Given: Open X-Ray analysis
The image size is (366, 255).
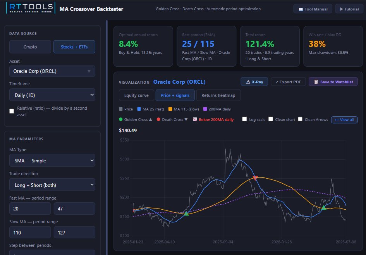Looking at the screenshot, I should (254, 82).
